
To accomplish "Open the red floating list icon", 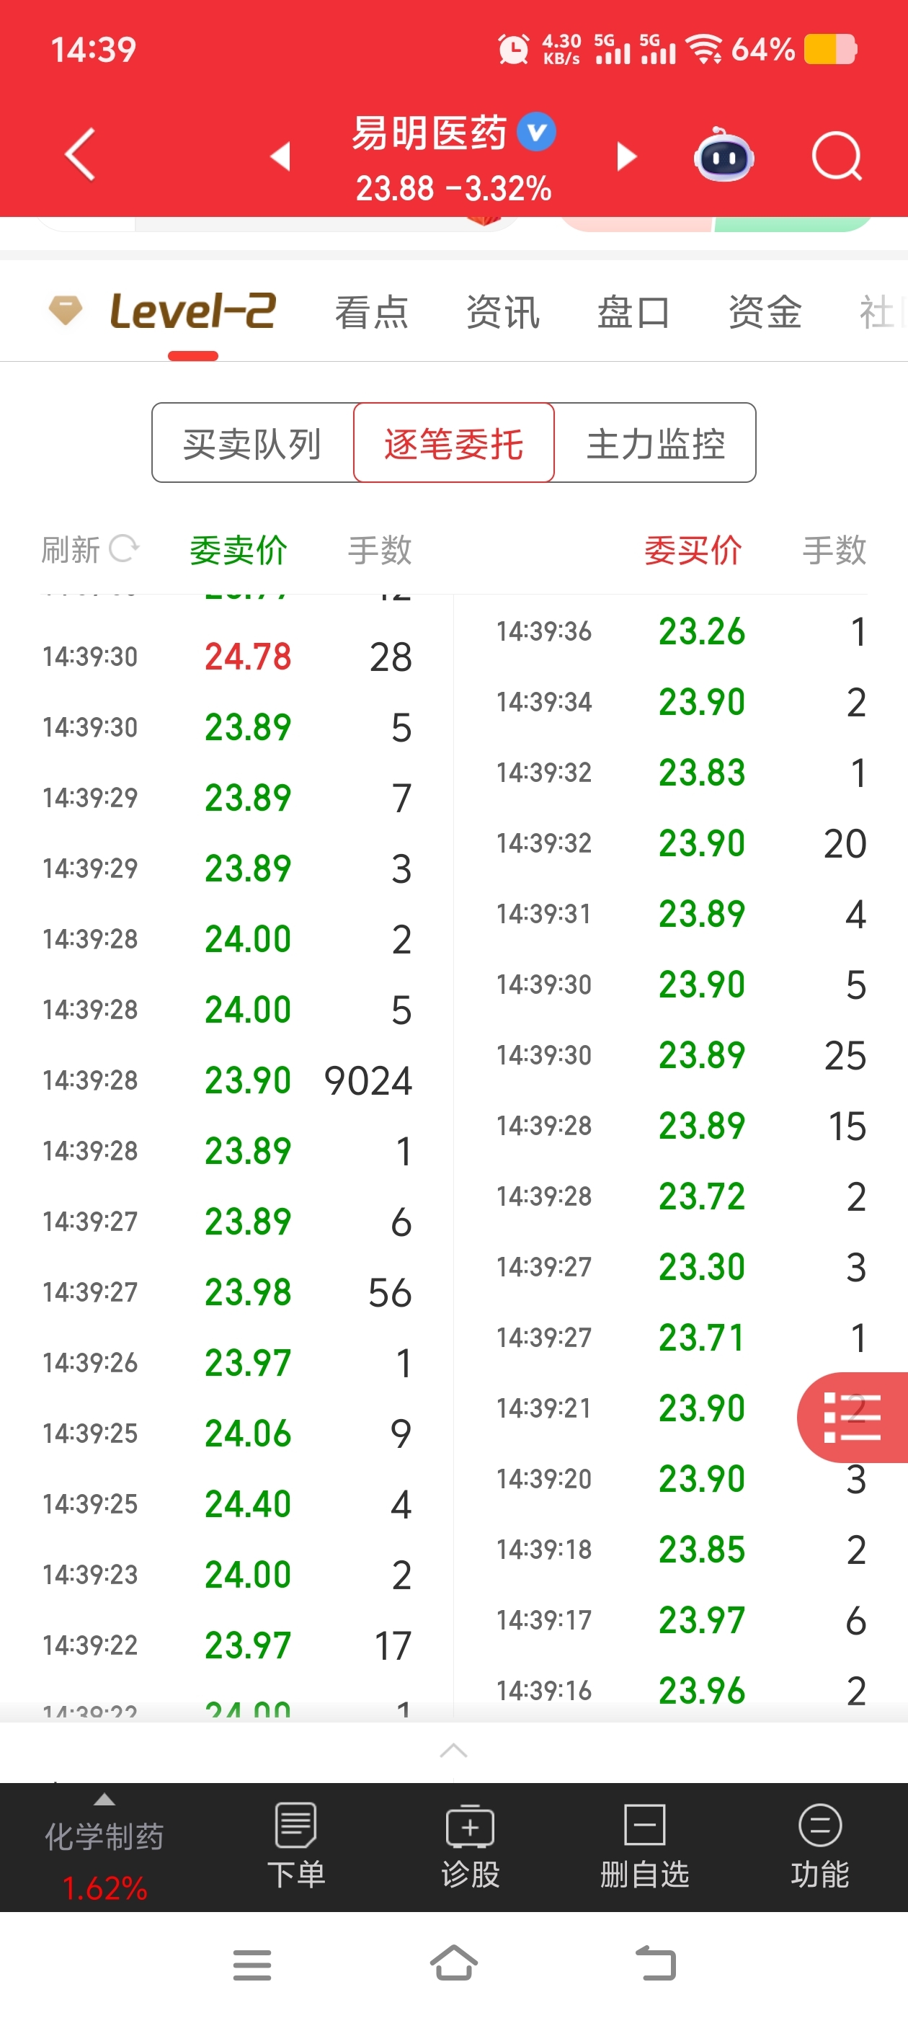I will tap(853, 1417).
